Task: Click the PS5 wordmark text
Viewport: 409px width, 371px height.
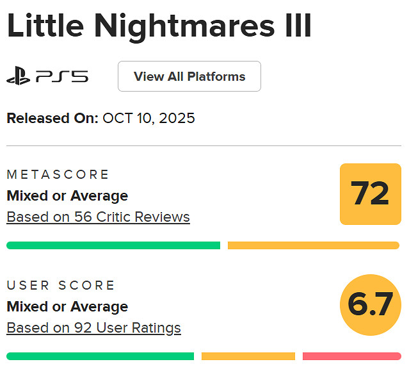Action: point(62,77)
